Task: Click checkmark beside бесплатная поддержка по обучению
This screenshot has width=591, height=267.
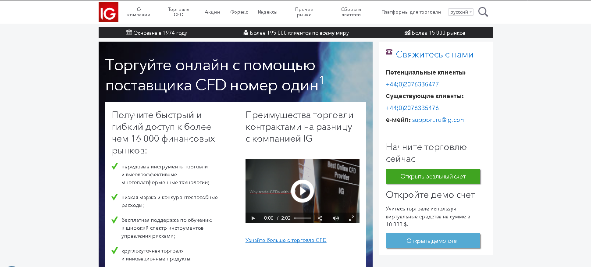Action: (115, 220)
